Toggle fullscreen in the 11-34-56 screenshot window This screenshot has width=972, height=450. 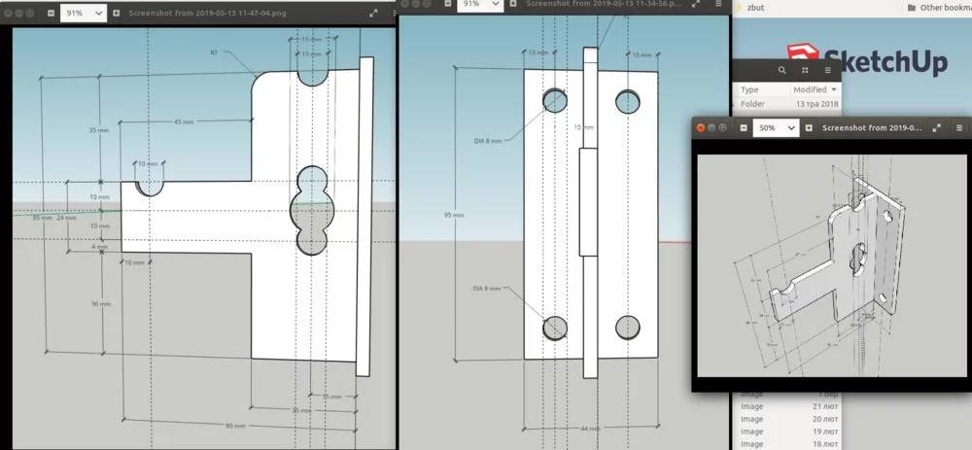pyautogui.click(x=694, y=4)
